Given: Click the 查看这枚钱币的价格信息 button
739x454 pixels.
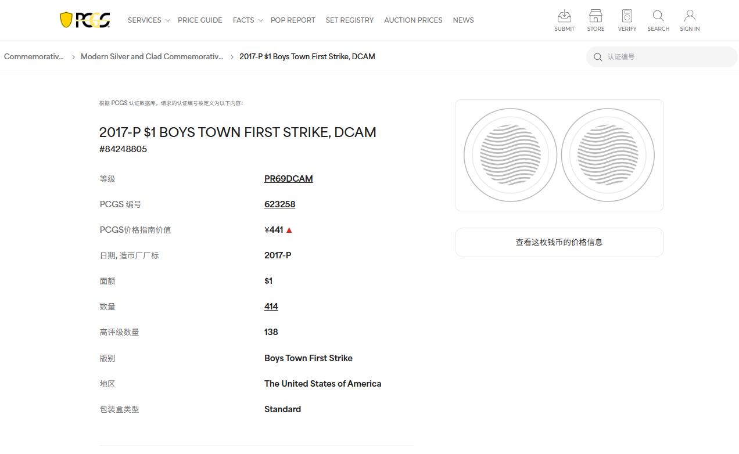Looking at the screenshot, I should [x=558, y=242].
